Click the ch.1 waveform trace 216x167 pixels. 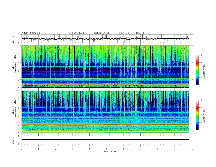pos(105,39)
